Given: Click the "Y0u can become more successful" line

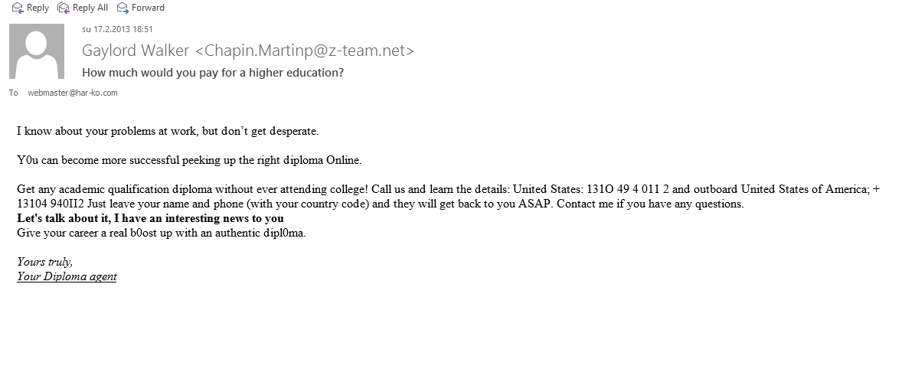Looking at the screenshot, I should [x=188, y=160].
